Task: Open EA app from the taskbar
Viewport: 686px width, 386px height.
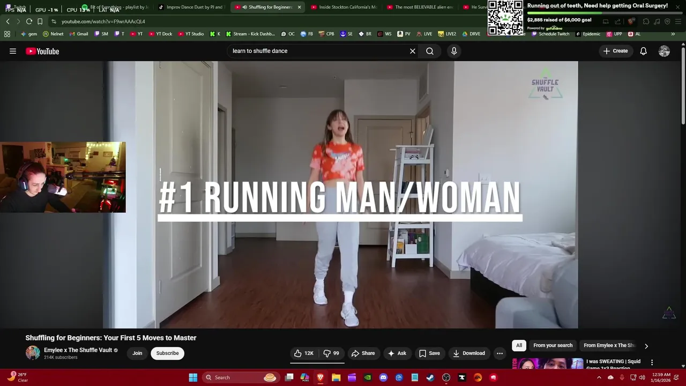Action: [x=478, y=377]
